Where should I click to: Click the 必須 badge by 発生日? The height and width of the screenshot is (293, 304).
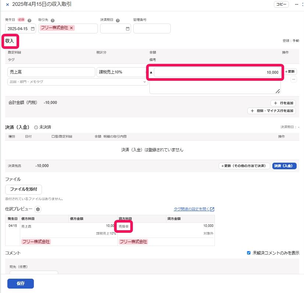[x=21, y=20]
